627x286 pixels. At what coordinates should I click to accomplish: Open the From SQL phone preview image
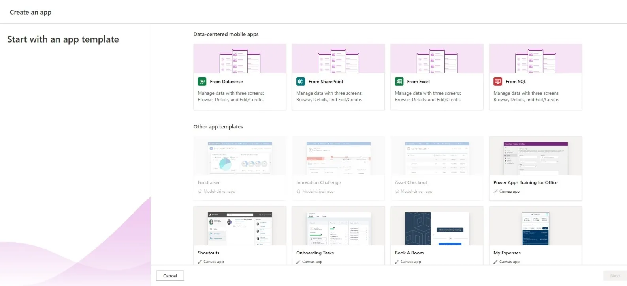coord(535,58)
